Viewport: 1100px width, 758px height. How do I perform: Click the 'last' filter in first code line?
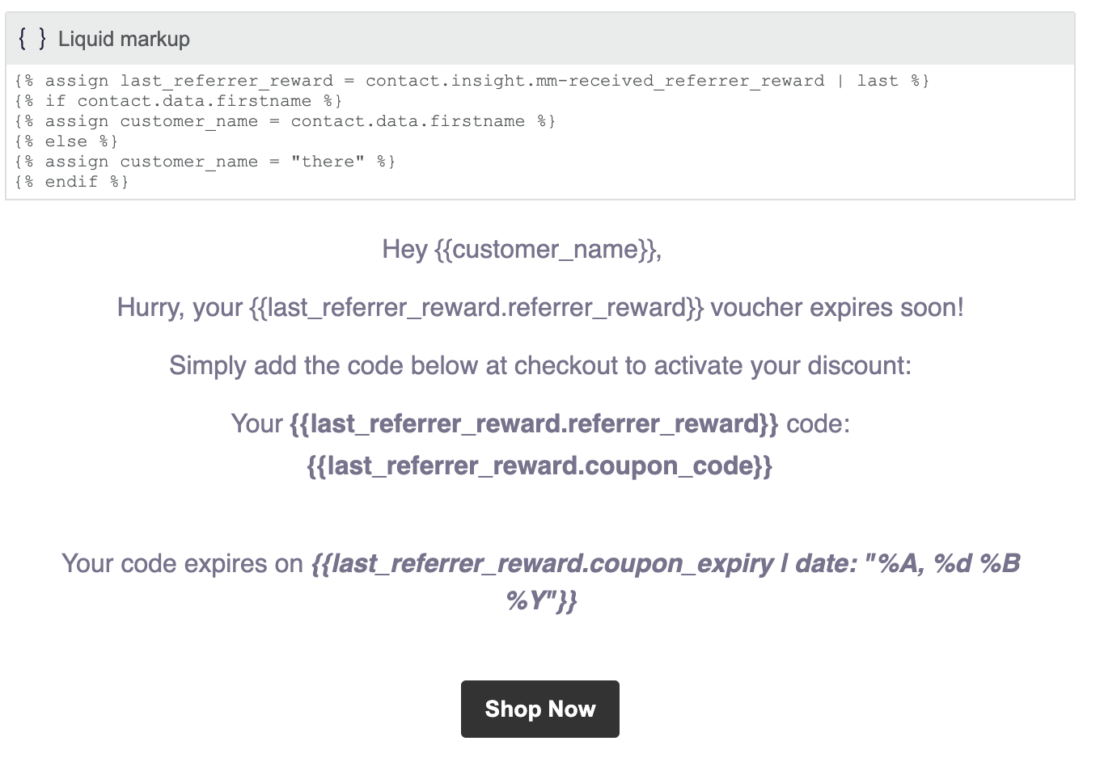click(x=878, y=81)
